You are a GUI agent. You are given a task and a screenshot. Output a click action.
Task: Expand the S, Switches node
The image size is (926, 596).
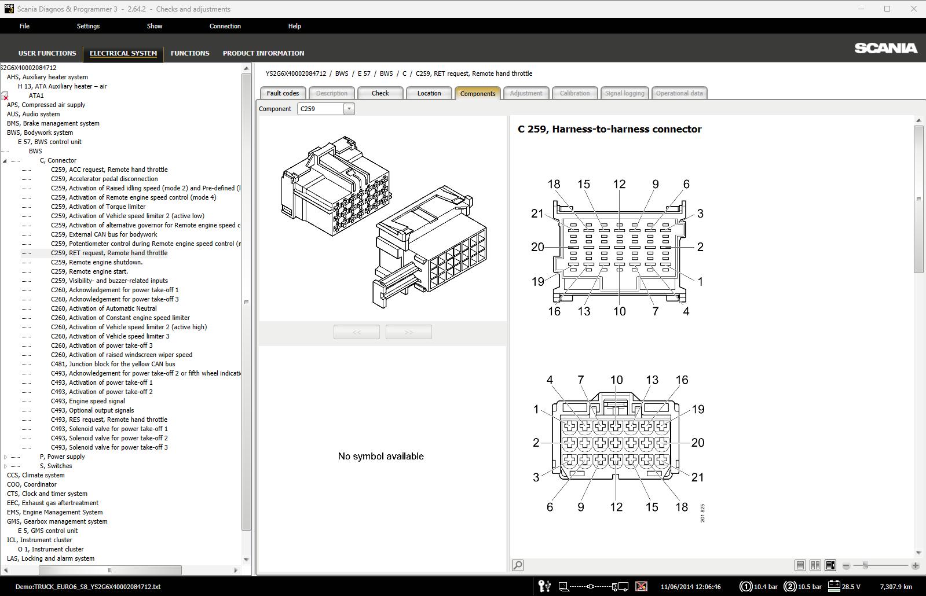click(5, 466)
